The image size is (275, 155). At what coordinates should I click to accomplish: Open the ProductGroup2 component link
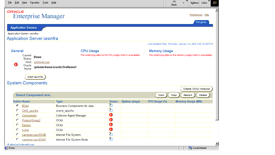31,121
